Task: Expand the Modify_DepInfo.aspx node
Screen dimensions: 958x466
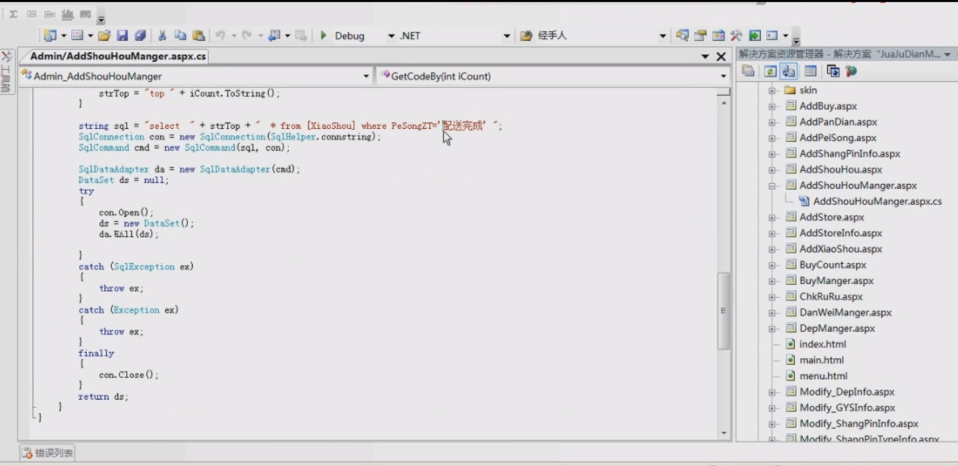Action: click(x=772, y=392)
